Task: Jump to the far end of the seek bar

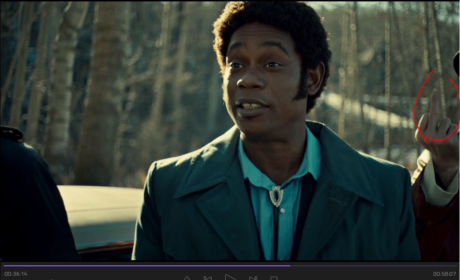Action: click(456, 266)
